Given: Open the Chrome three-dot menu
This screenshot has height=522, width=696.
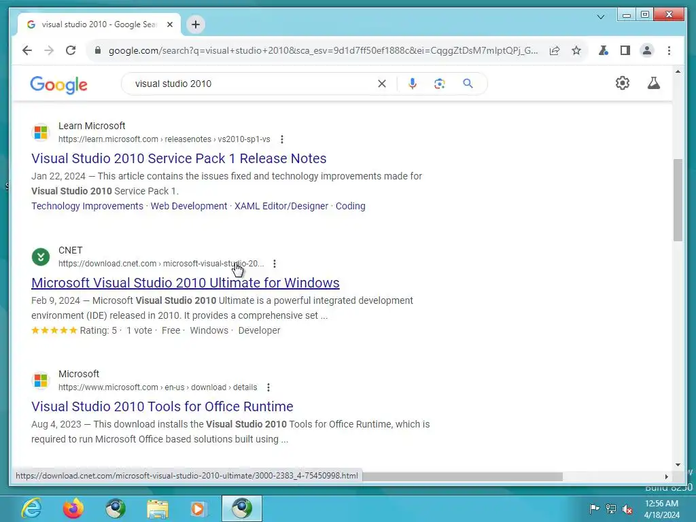Looking at the screenshot, I should (669, 50).
